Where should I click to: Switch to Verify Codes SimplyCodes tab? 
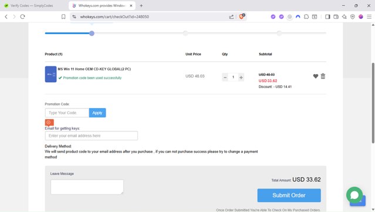pos(32,5)
